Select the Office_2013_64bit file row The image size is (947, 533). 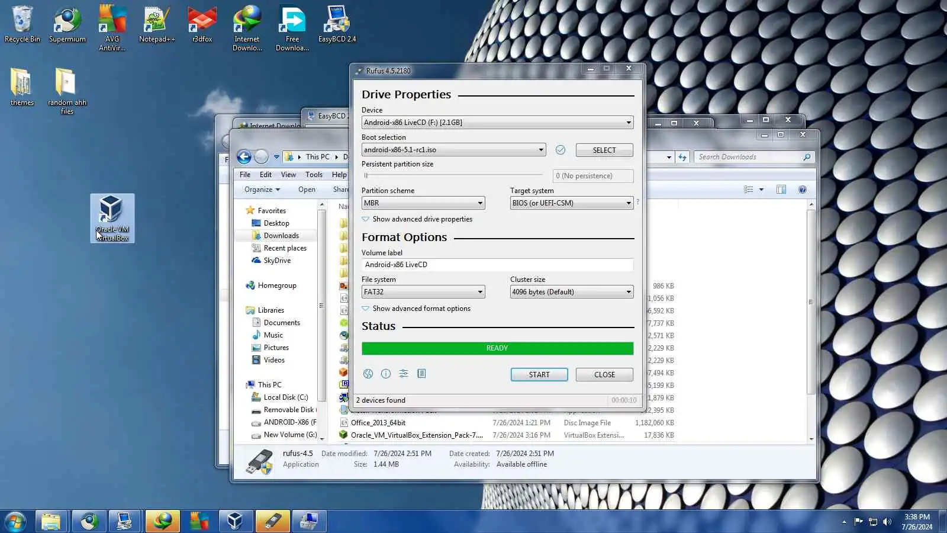(506, 423)
